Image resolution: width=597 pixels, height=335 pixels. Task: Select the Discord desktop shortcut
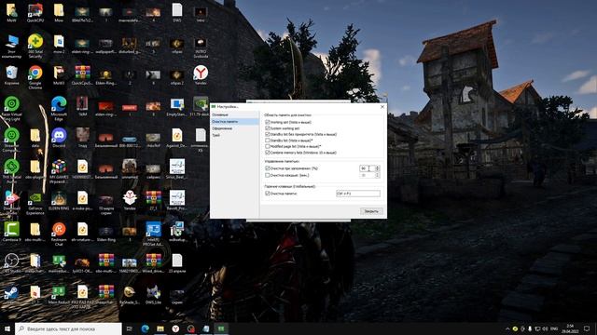[59, 138]
